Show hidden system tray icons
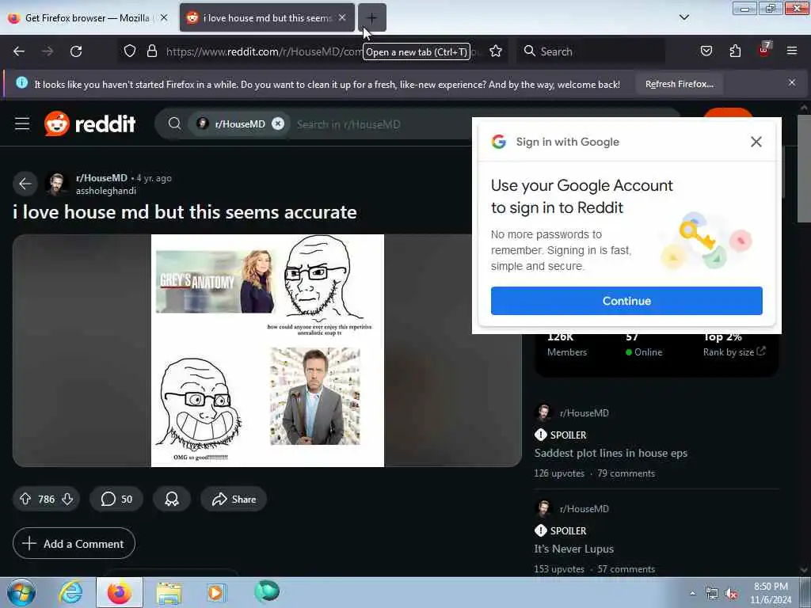This screenshot has height=608, width=811. tap(692, 593)
